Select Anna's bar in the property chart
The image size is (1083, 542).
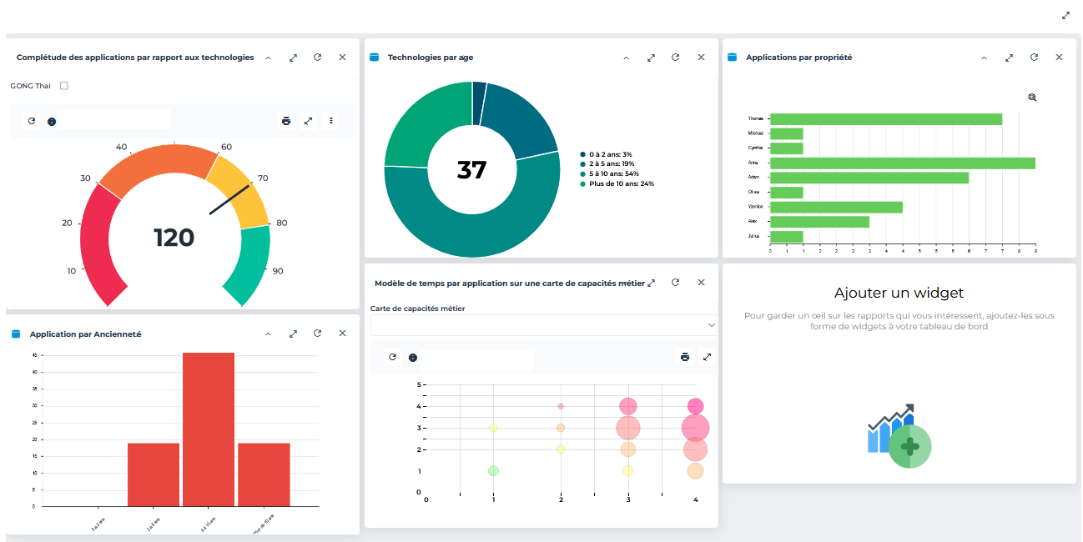[901, 163]
